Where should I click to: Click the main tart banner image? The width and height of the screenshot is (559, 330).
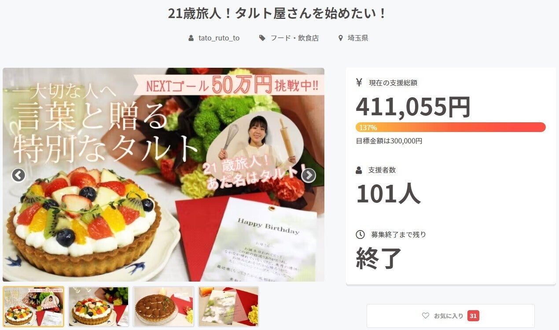click(x=163, y=175)
